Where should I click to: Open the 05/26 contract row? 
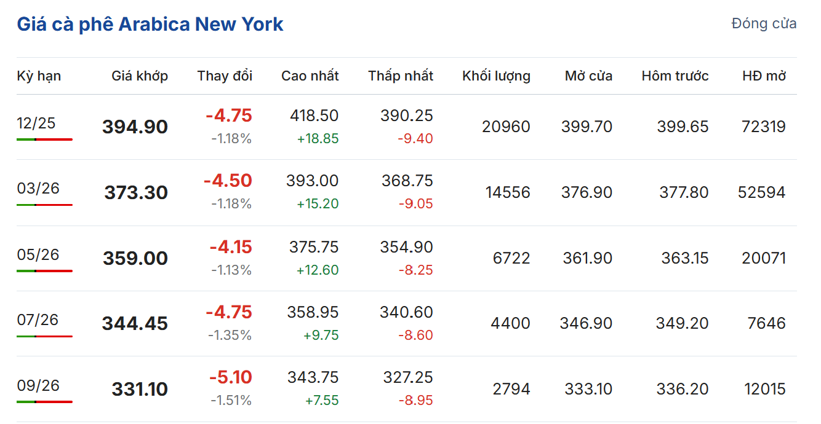click(38, 254)
